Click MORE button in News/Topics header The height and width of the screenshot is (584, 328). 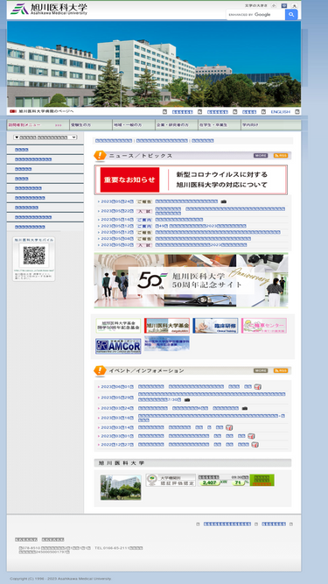click(x=261, y=156)
